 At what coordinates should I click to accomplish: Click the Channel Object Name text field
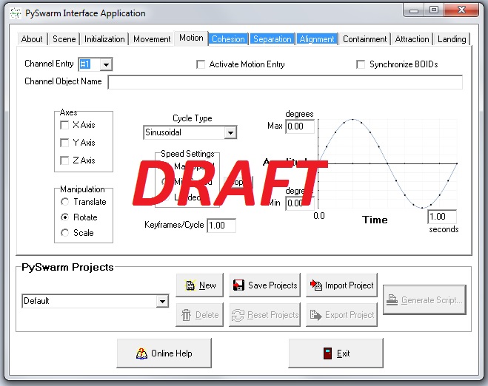click(x=285, y=82)
